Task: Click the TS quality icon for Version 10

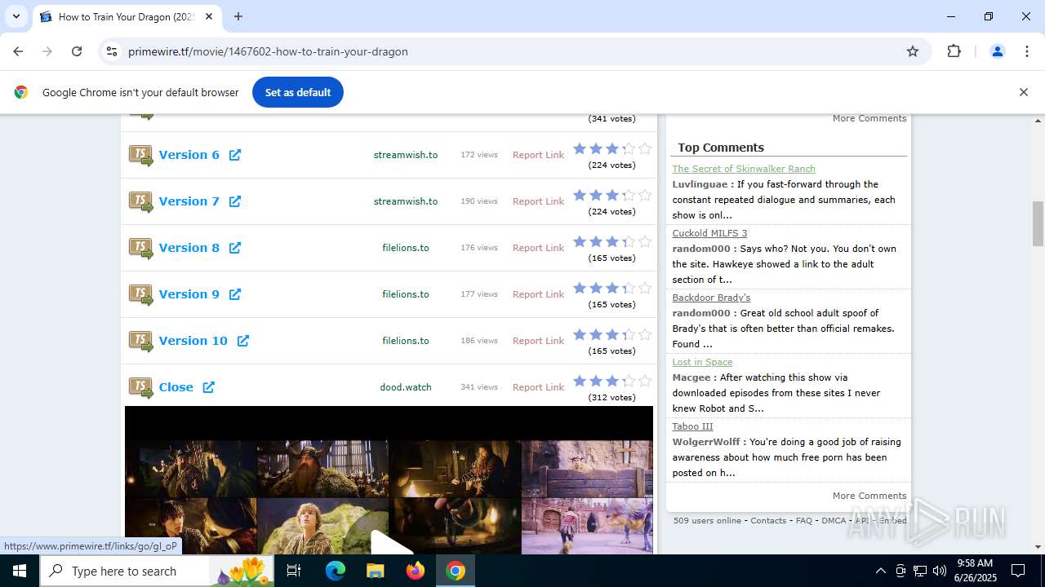Action: (140, 341)
